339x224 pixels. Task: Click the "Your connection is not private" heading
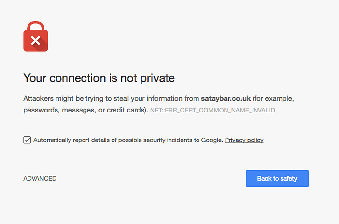(x=99, y=78)
